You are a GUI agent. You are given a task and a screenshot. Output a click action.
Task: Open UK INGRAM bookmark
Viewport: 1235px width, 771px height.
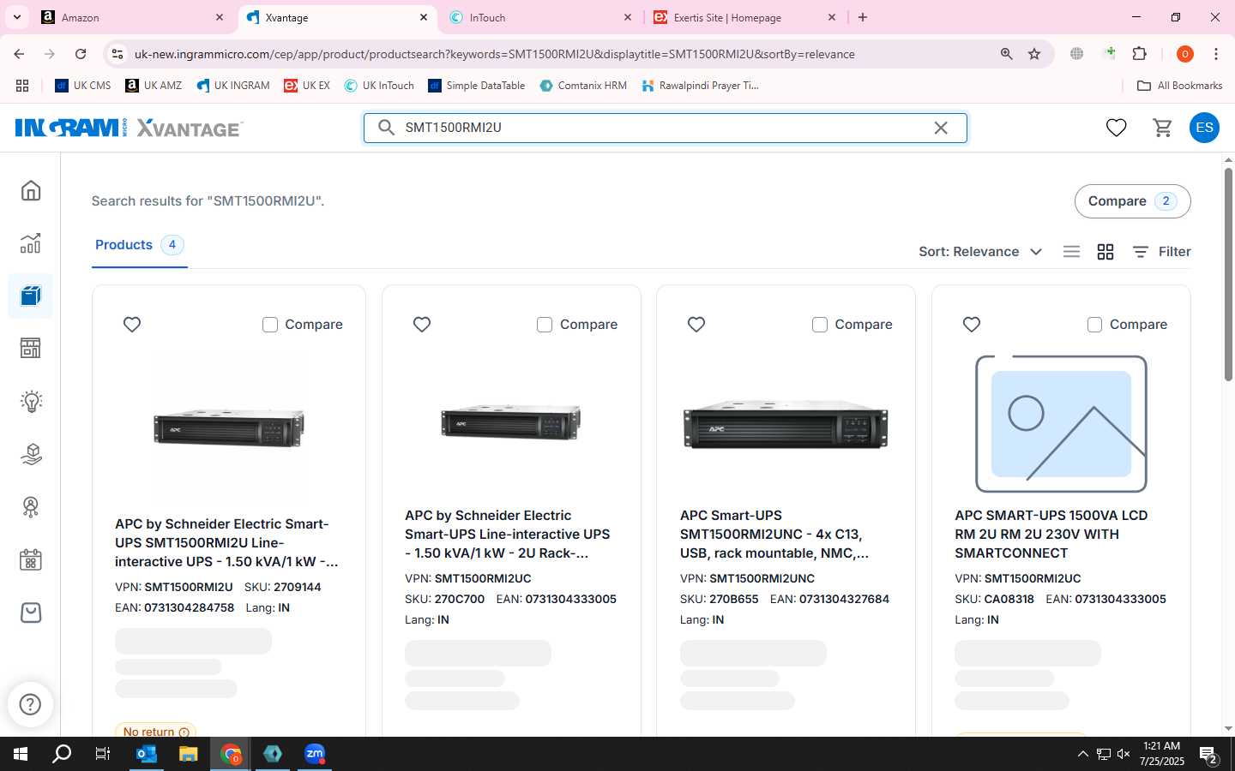[233, 86]
